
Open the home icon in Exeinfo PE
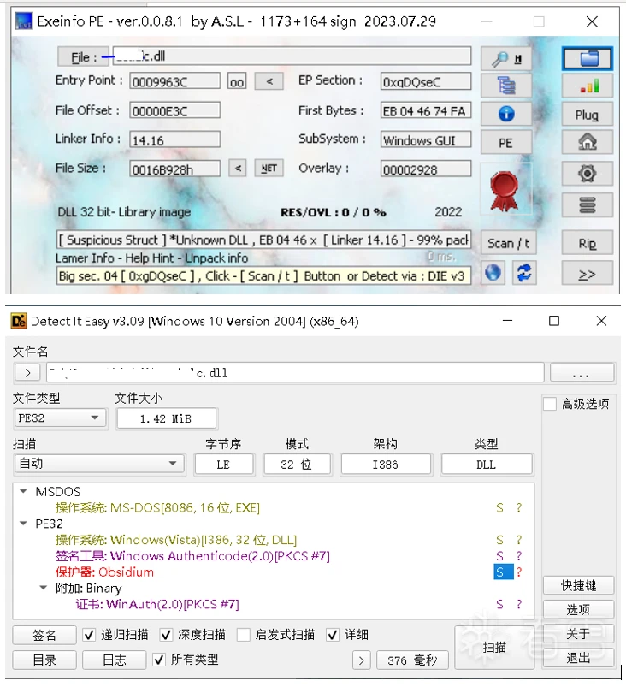click(x=587, y=142)
